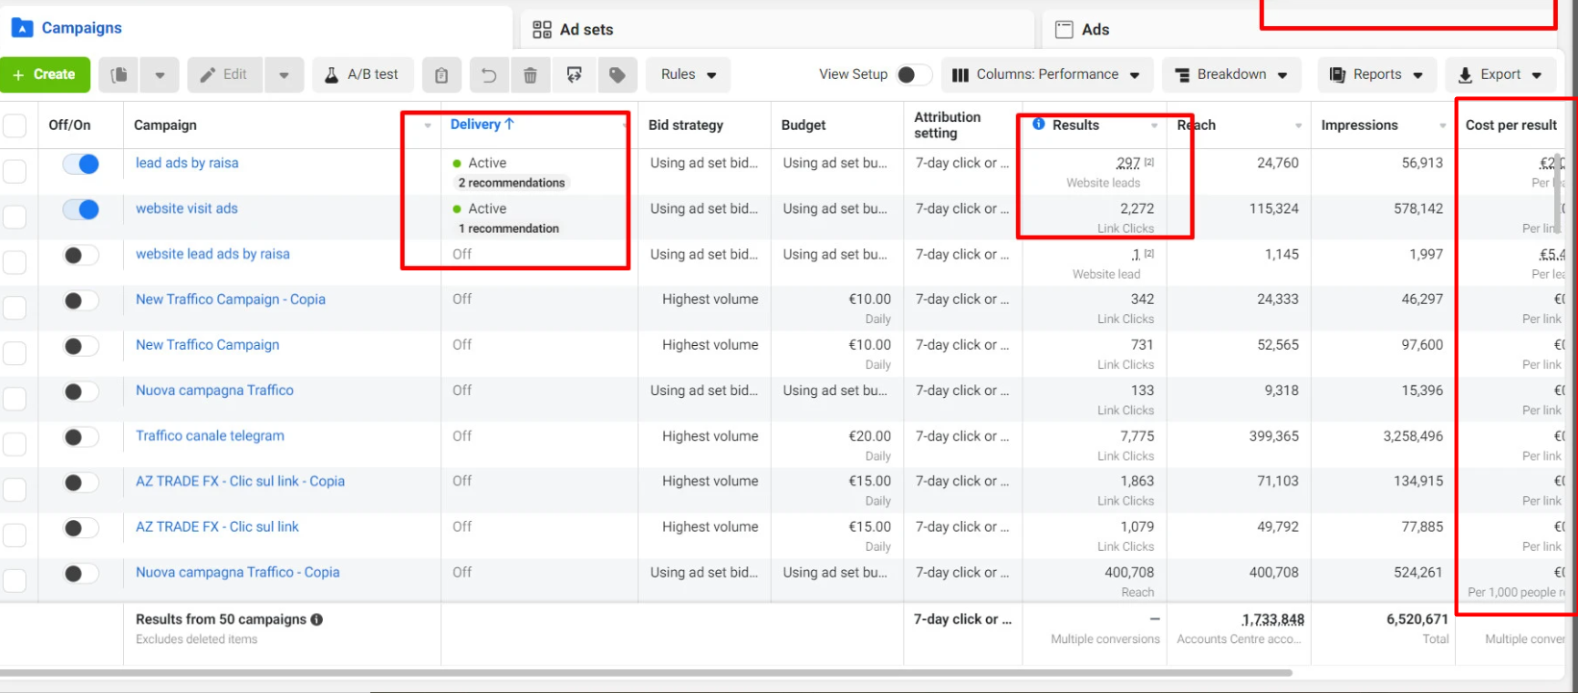The width and height of the screenshot is (1578, 693).
Task: Click the horizontal scrollbar at table bottom
Action: coord(673,673)
